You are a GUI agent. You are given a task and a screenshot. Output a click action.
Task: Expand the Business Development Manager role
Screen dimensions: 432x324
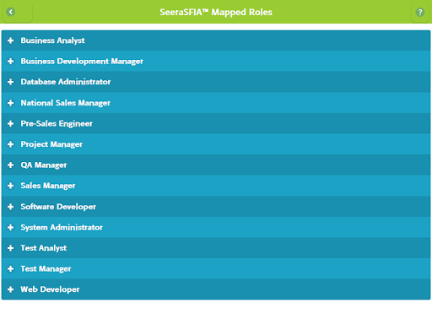click(216, 61)
